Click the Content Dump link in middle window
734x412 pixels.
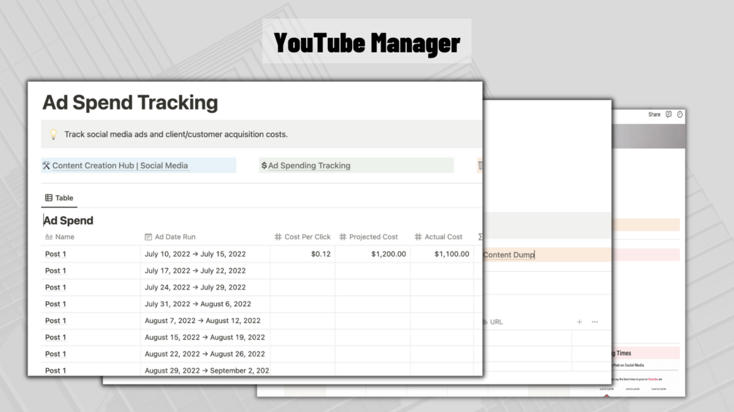click(508, 254)
